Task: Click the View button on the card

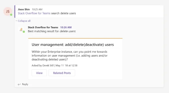Action: (39, 73)
